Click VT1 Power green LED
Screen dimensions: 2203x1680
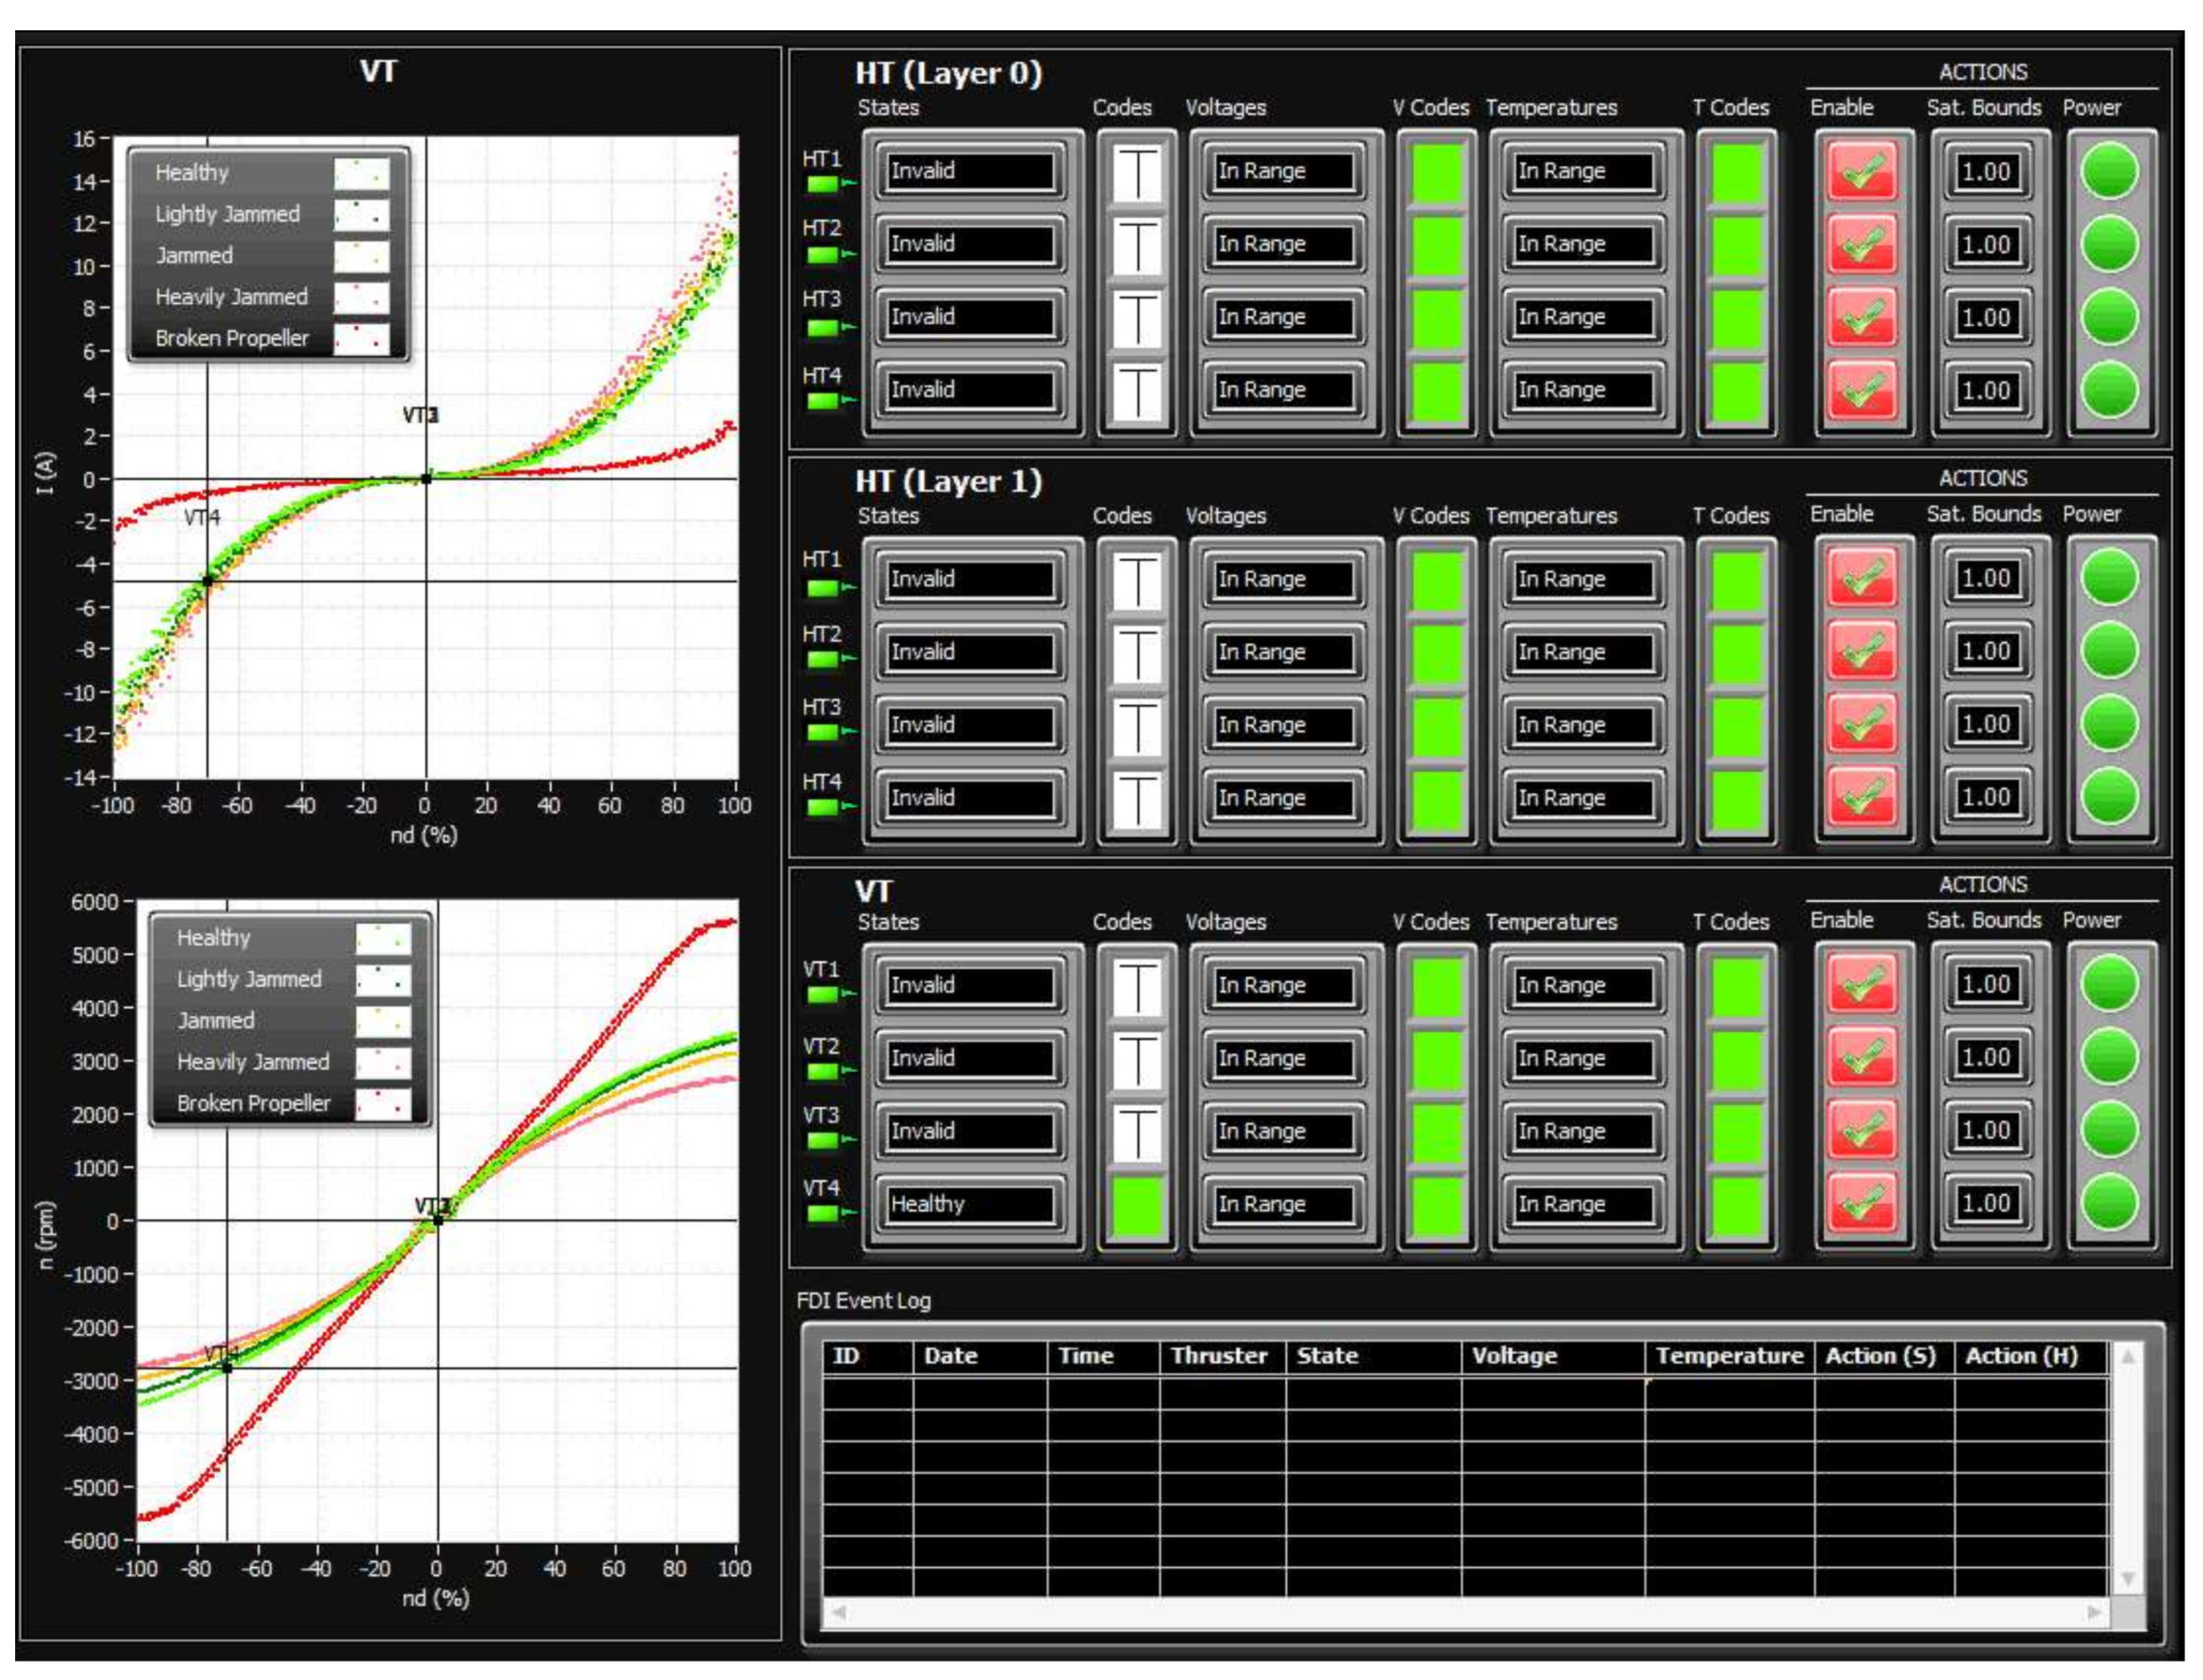pos(2109,984)
